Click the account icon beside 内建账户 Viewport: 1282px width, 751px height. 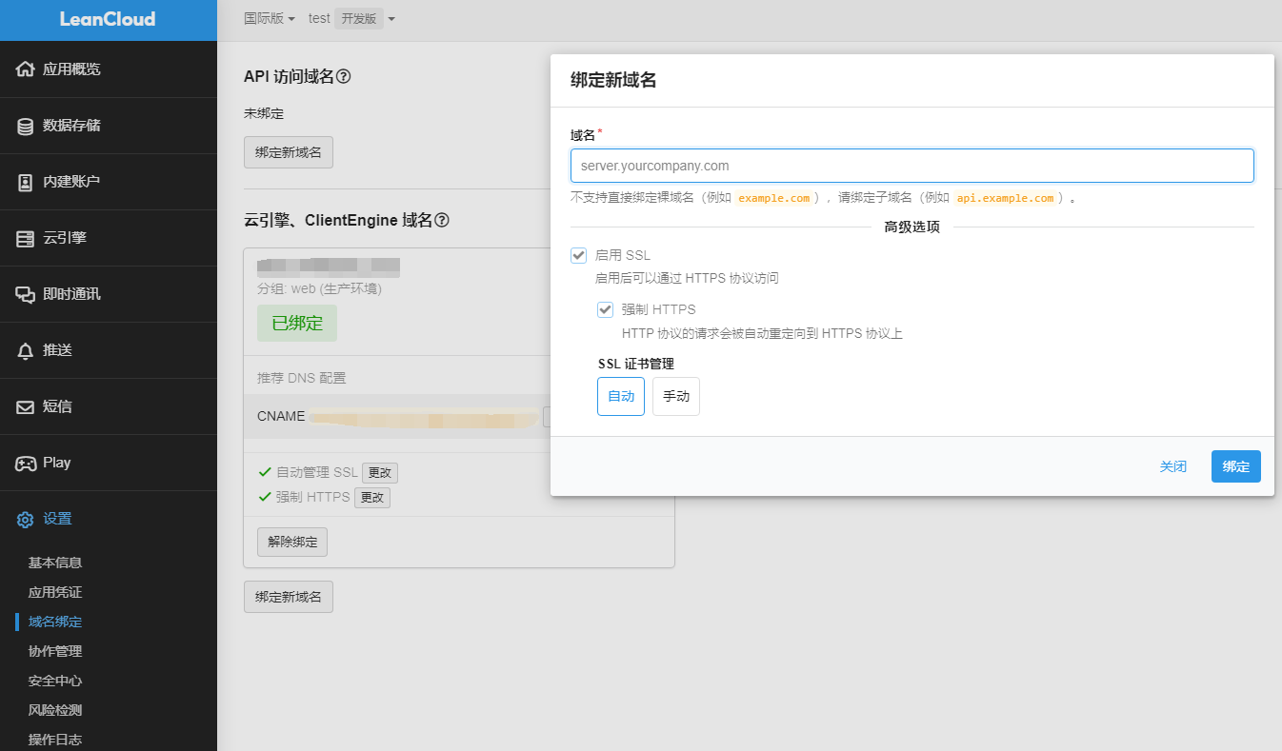25,182
